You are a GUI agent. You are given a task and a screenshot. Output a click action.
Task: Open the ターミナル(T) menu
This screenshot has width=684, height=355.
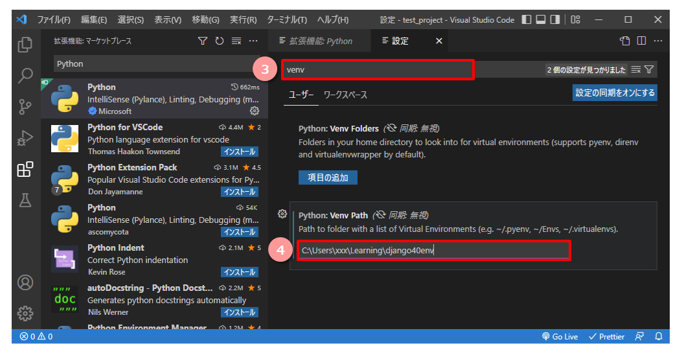287,19
